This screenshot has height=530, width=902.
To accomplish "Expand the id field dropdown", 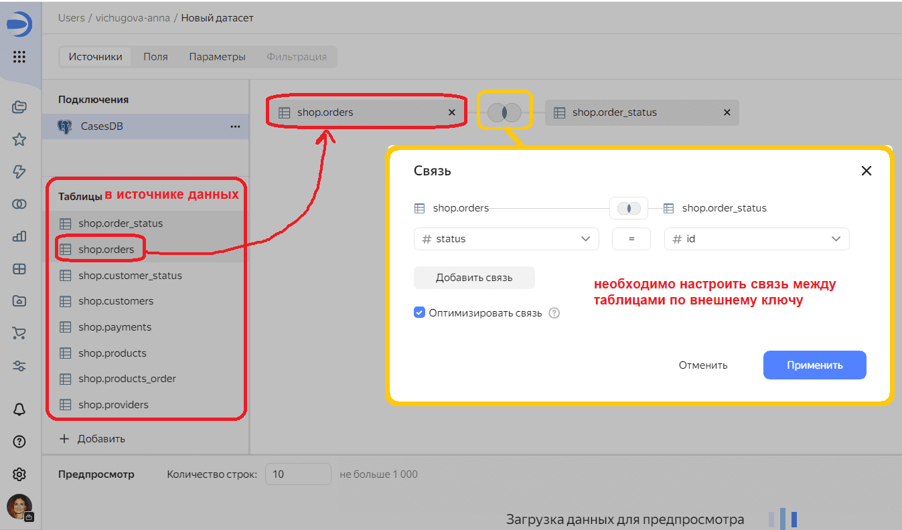I will [757, 239].
